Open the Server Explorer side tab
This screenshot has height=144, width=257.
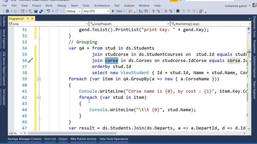click(x=4, y=39)
